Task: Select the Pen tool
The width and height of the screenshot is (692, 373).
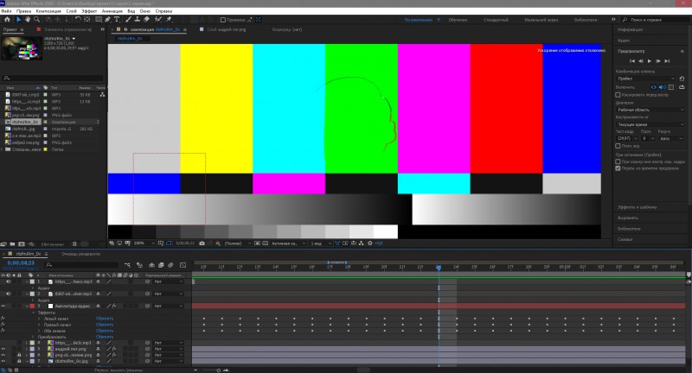Action: tap(107, 19)
